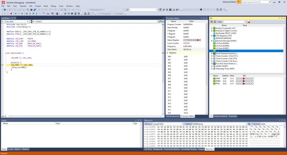287x155 pixels.
Task: Select EEPROM (EEPROM) row
Action: click(223, 38)
